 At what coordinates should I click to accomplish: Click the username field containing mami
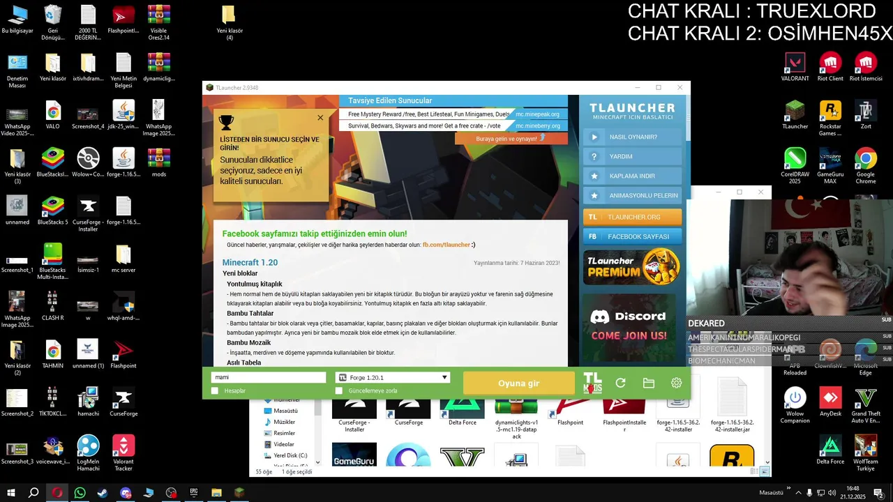pos(269,377)
